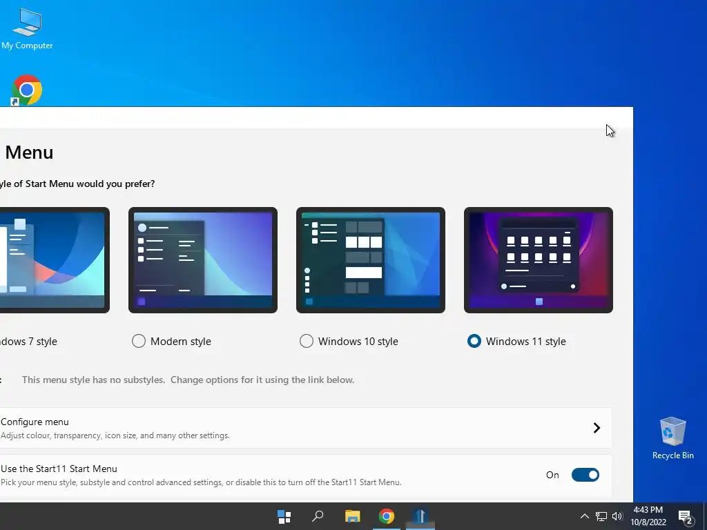Switch to Start11 app in taskbar
Image resolution: width=707 pixels, height=530 pixels.
[x=420, y=516]
